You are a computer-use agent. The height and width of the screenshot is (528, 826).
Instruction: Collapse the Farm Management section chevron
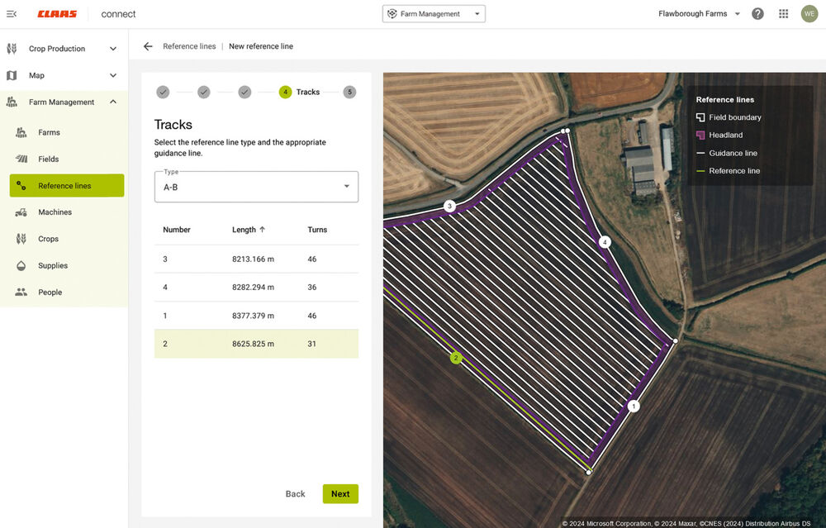coord(112,102)
